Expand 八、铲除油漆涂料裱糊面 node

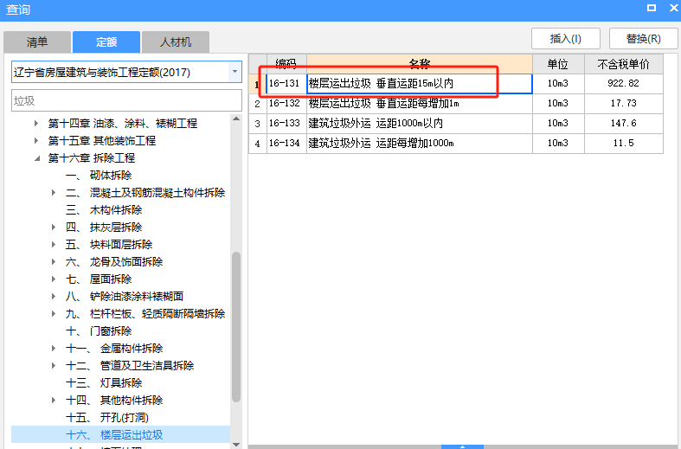coord(54,297)
